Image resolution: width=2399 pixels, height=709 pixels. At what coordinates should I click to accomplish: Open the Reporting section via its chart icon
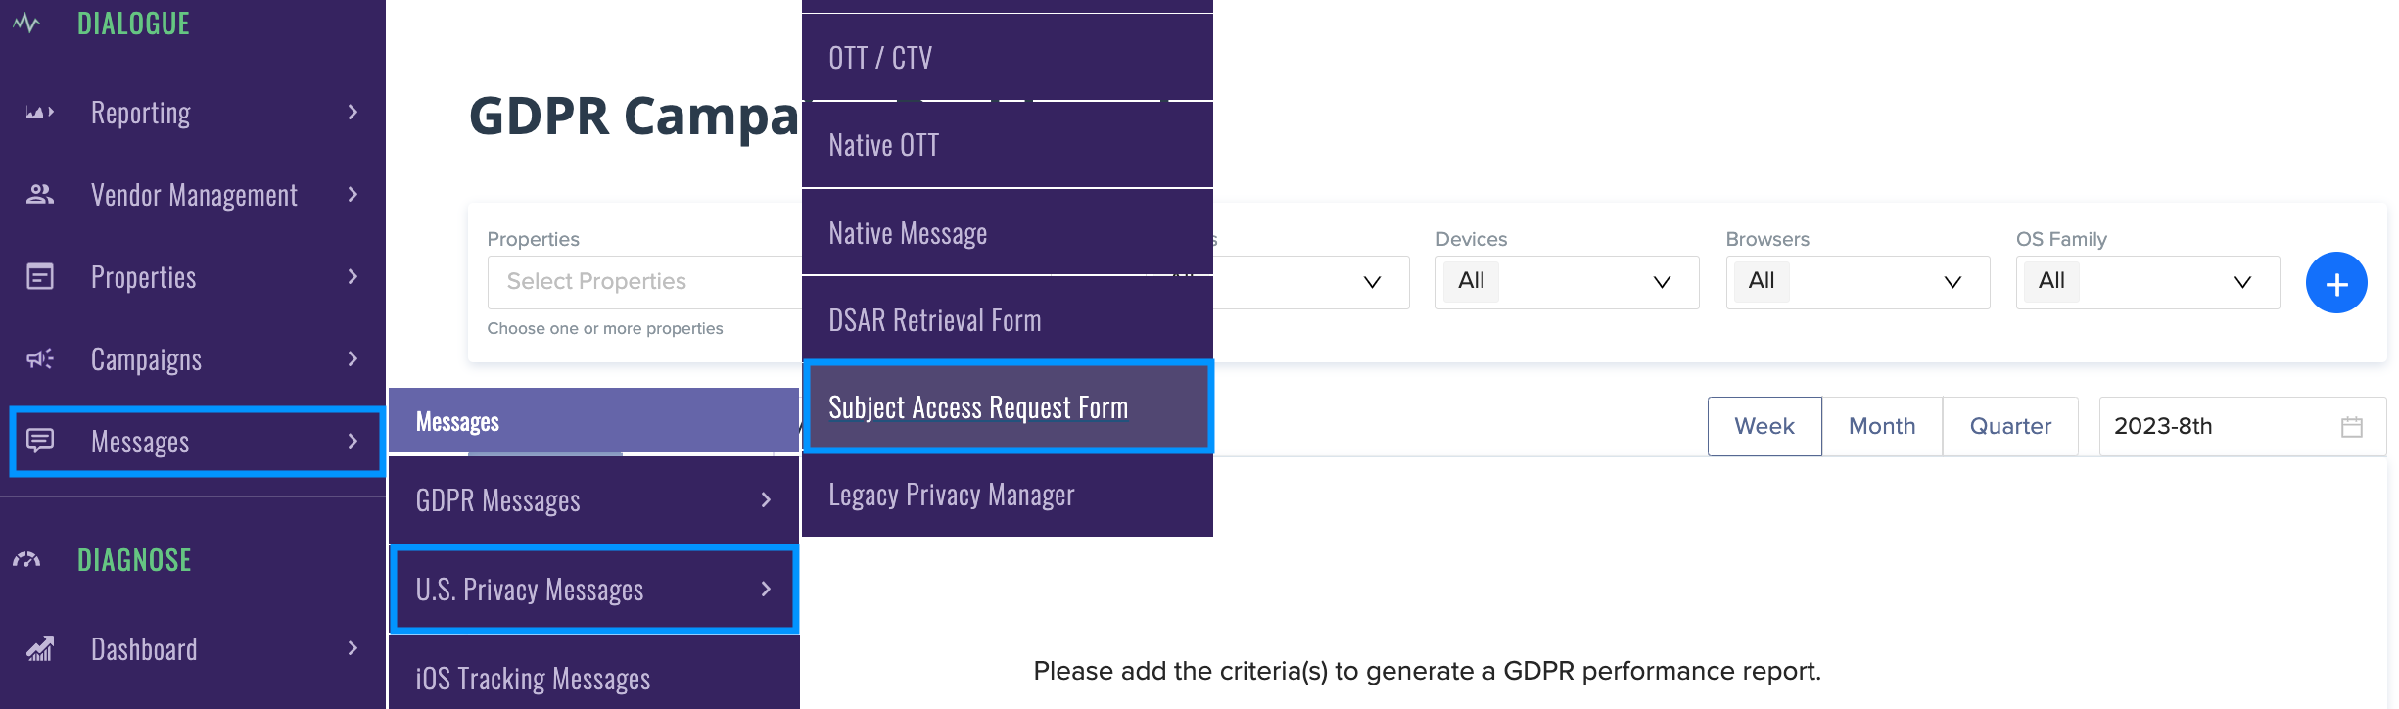coord(39,112)
